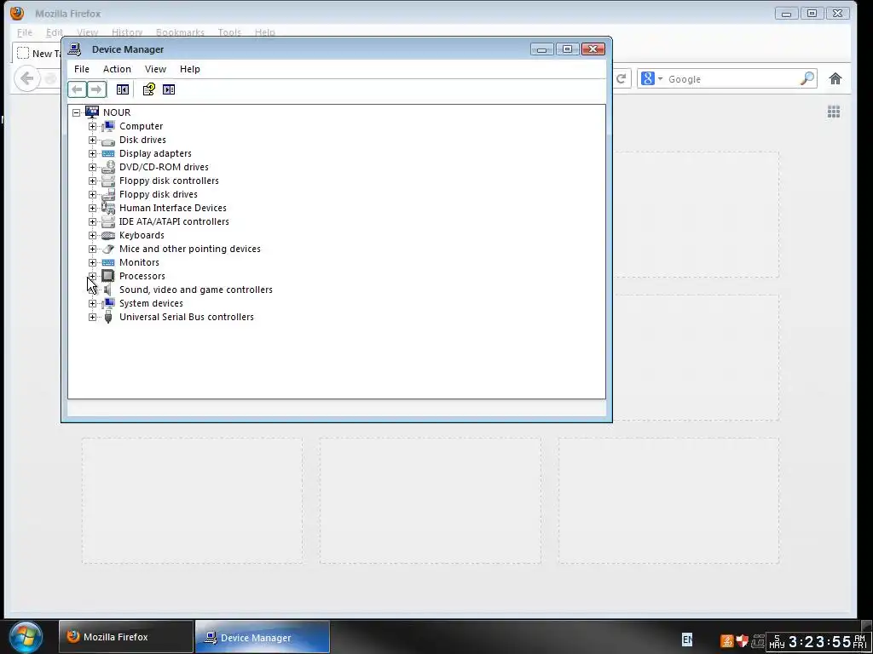
Task: Click the Computer category icon
Action: 108,126
